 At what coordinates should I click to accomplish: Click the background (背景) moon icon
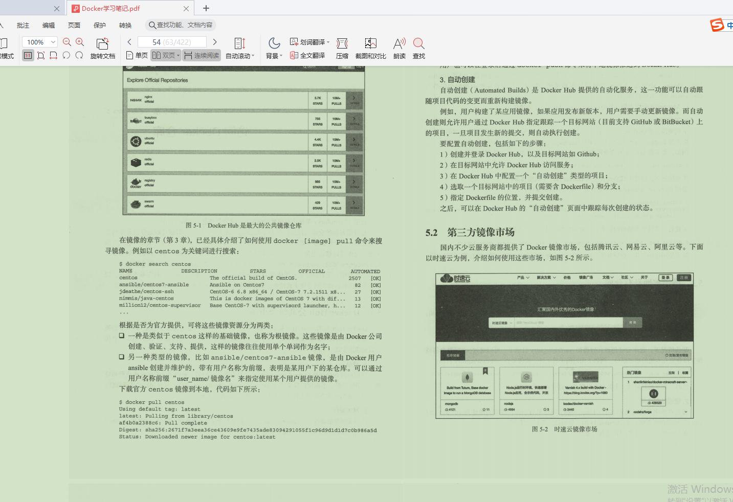pos(274,43)
